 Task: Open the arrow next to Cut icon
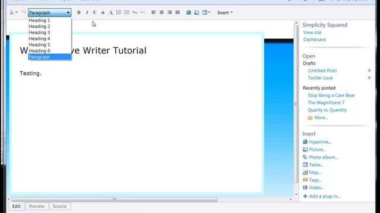coord(17,12)
